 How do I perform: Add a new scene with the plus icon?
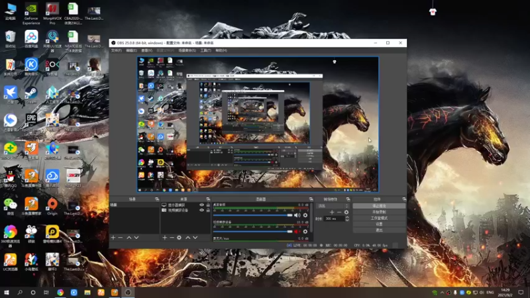(x=113, y=238)
